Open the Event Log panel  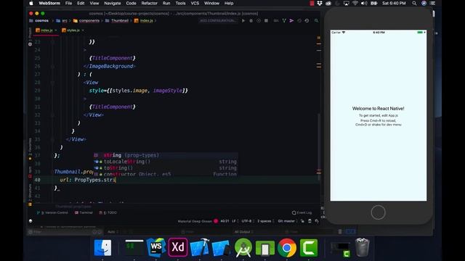(x=302, y=212)
